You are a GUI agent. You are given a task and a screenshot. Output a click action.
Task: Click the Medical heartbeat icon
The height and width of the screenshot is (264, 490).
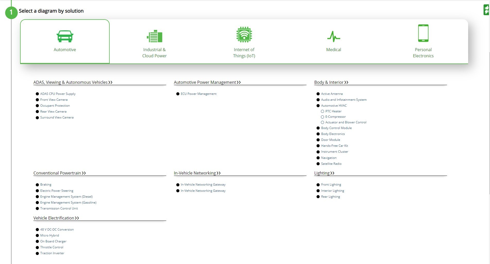334,37
